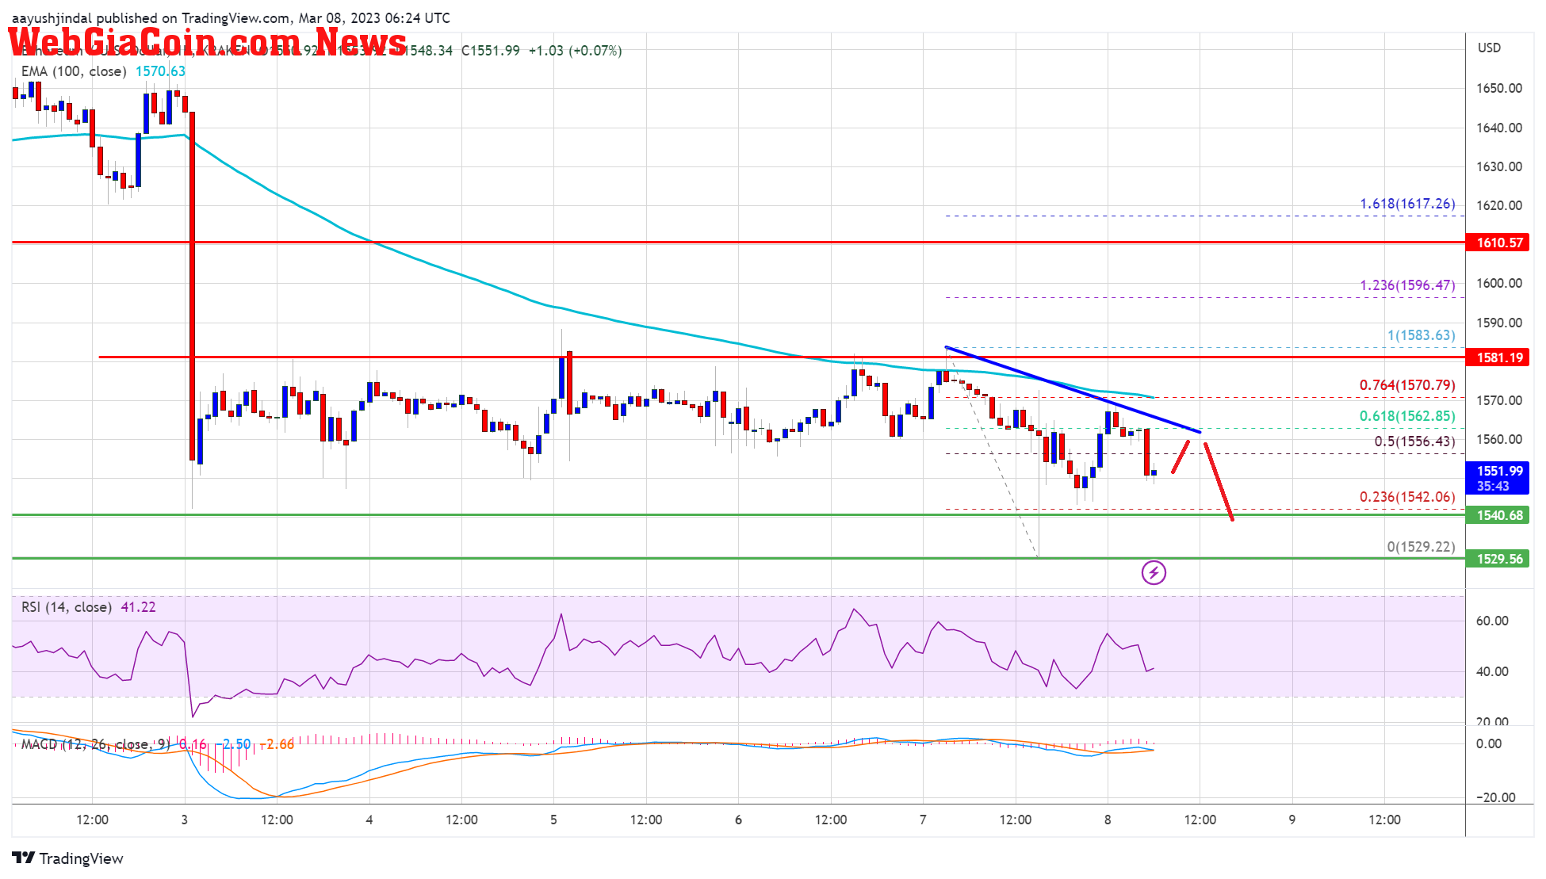
Task: Click the current price 1551.99 label
Action: pyautogui.click(x=1498, y=478)
